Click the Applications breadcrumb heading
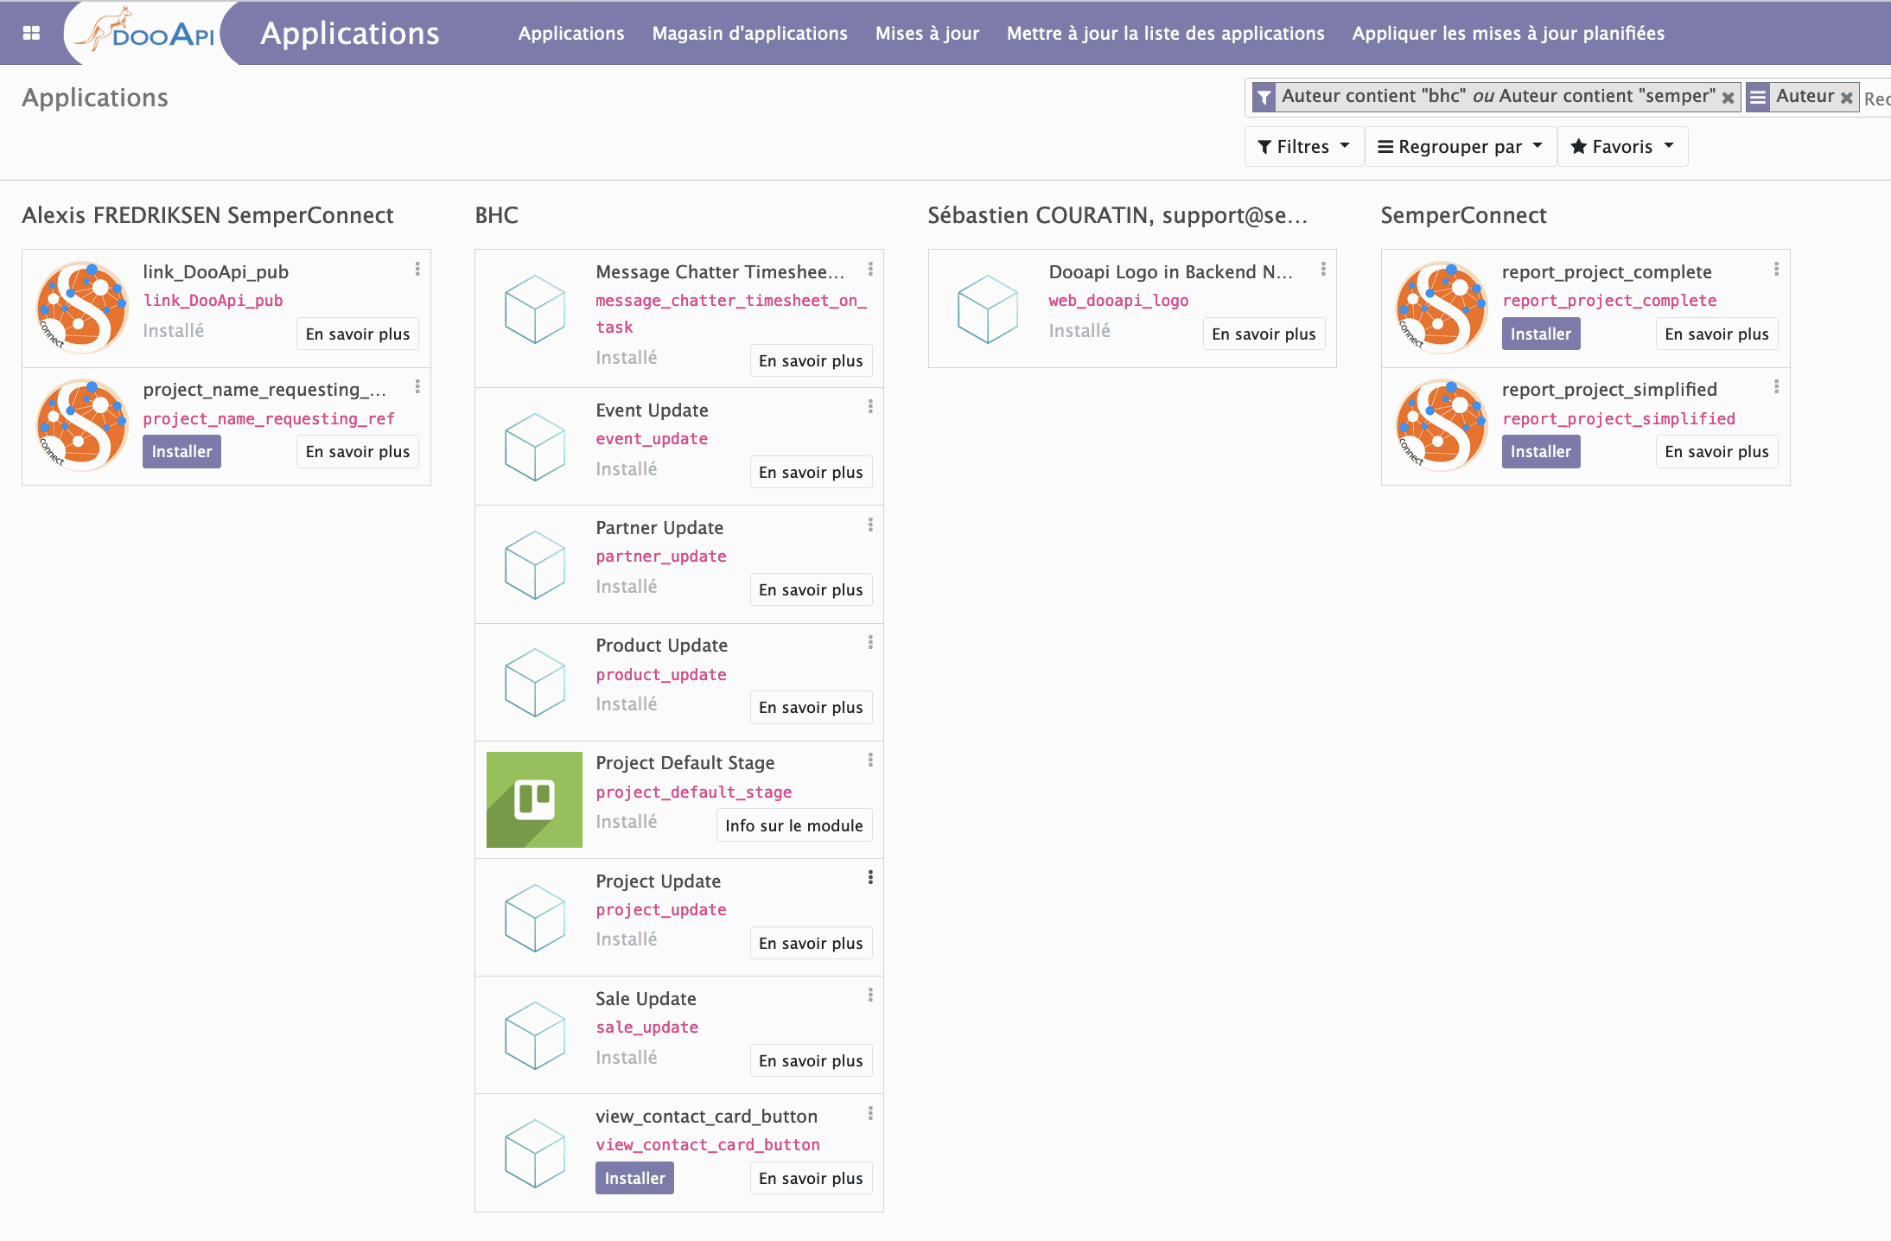Viewport: 1891px width, 1241px height. pyautogui.click(x=95, y=98)
